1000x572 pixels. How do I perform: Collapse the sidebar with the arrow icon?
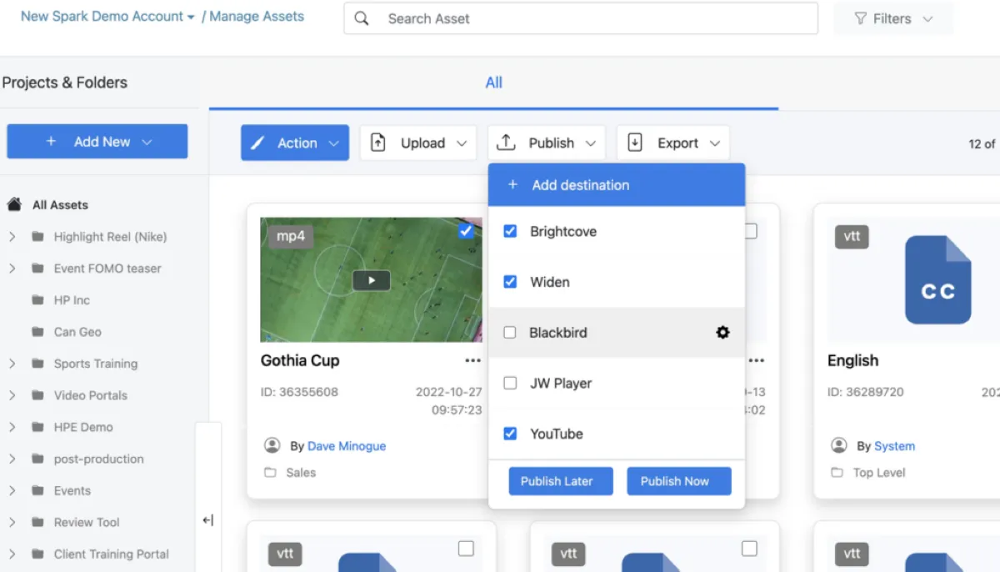tap(208, 520)
